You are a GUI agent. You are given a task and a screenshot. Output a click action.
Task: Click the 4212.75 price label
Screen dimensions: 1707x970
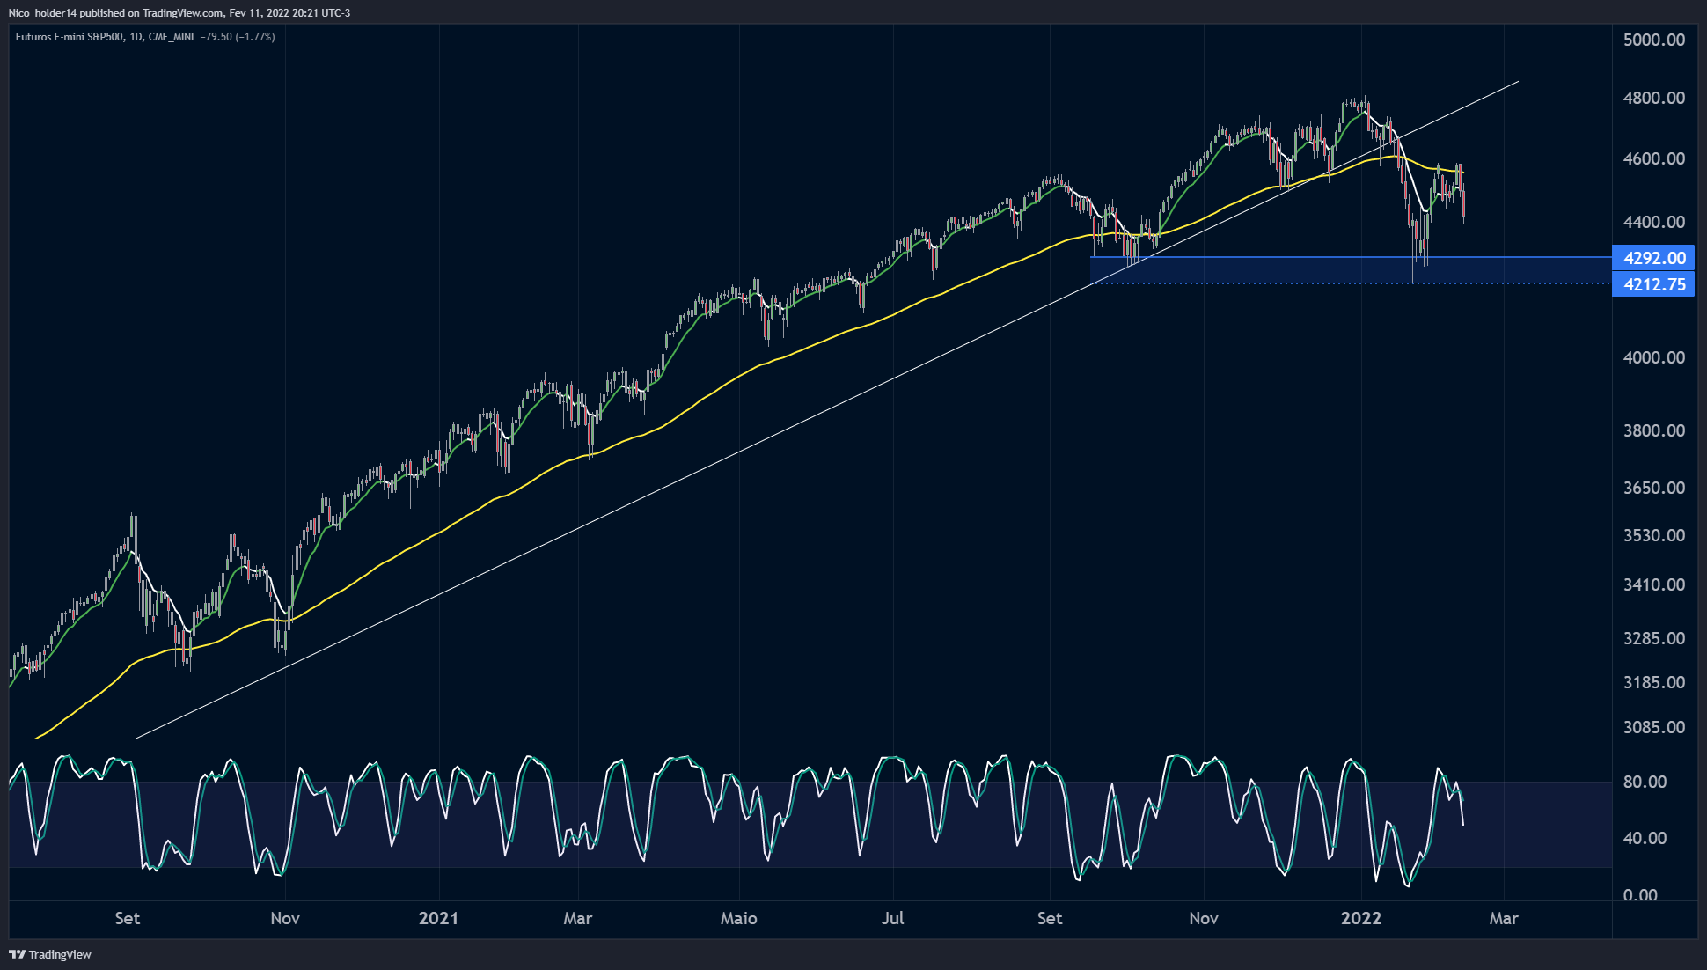1653,284
